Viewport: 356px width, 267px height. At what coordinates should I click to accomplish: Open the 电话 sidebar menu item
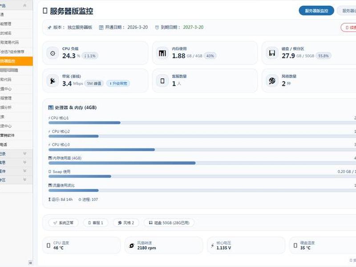tap(16, 145)
